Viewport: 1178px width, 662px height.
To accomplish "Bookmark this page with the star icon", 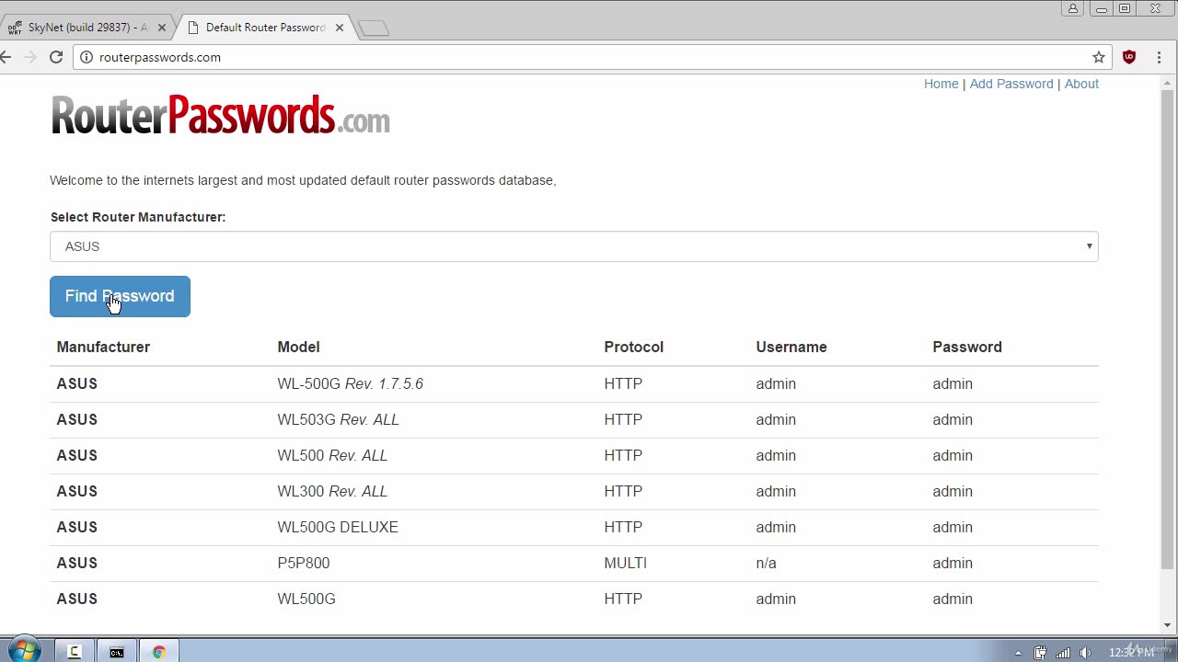I will pyautogui.click(x=1099, y=57).
